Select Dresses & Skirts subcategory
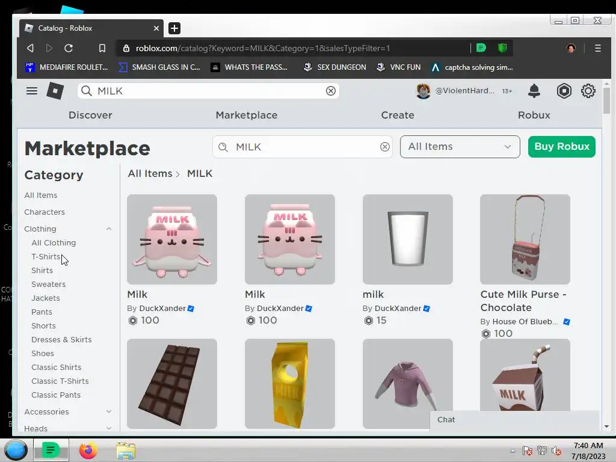616x462 pixels. pyautogui.click(x=62, y=340)
